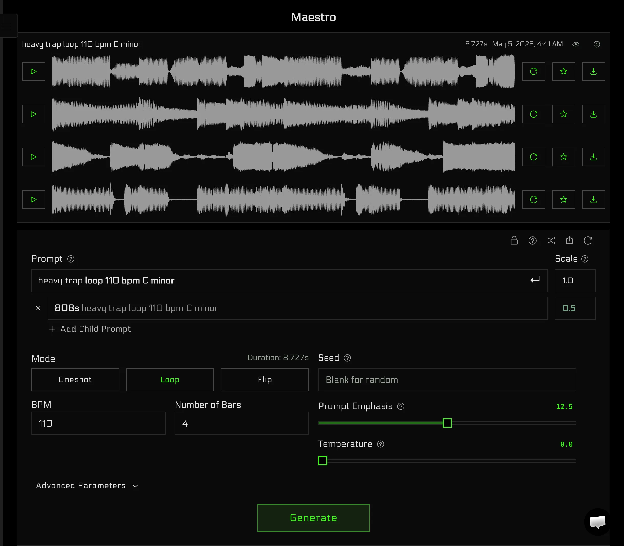Edit the main prompt scale value 1.0
The height and width of the screenshot is (546, 624).
coord(575,280)
